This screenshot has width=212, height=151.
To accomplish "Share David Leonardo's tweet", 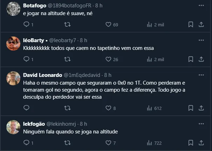I will click(x=201, y=109).
